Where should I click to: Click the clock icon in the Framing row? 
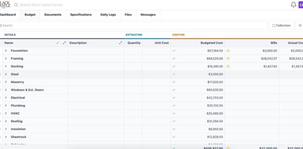(x=228, y=59)
